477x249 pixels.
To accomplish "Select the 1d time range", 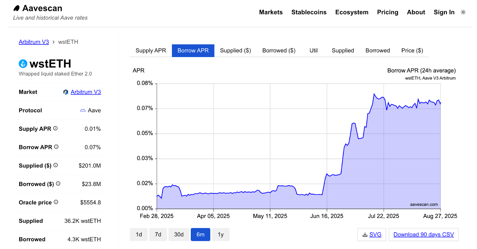I will pyautogui.click(x=139, y=235).
